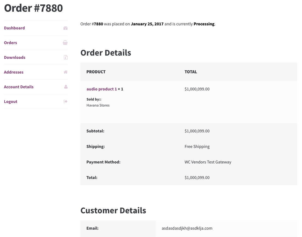
Task: Click the Order #7880 page heading
Action: (x=34, y=8)
